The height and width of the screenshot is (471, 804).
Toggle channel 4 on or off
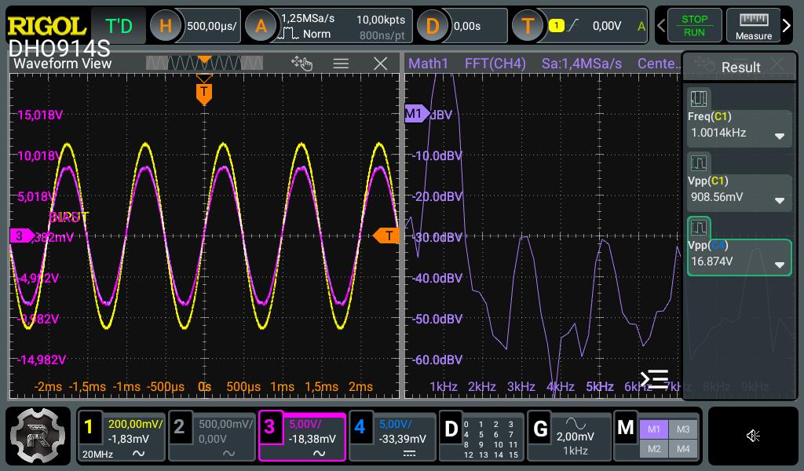(360, 426)
